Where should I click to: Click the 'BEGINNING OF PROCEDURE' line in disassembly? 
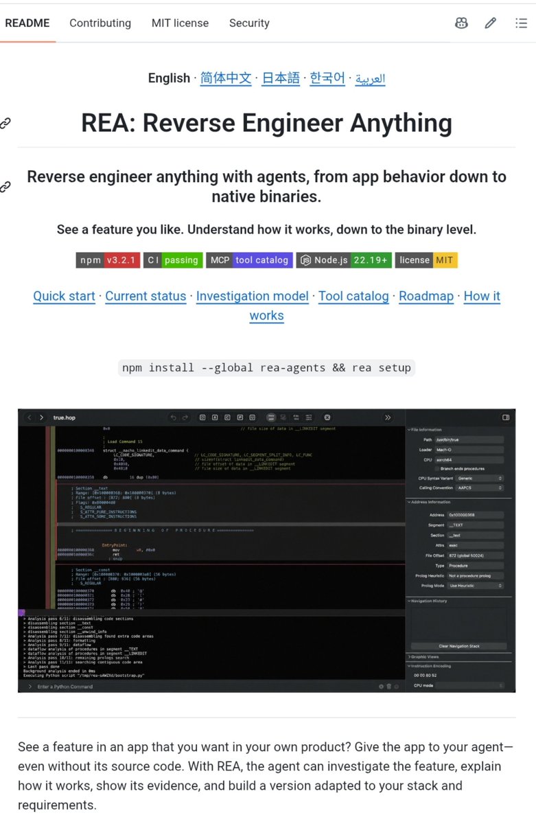[x=165, y=531]
